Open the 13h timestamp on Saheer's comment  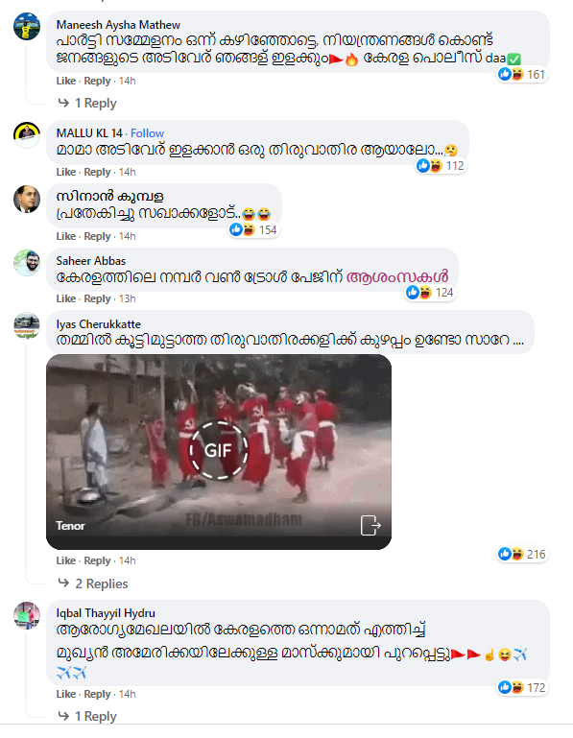click(127, 298)
